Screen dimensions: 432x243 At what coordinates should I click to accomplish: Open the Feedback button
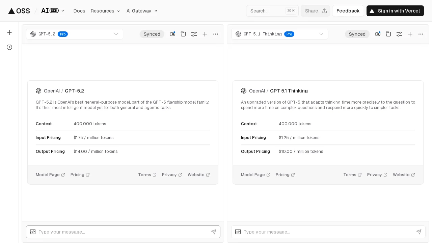tap(348, 11)
